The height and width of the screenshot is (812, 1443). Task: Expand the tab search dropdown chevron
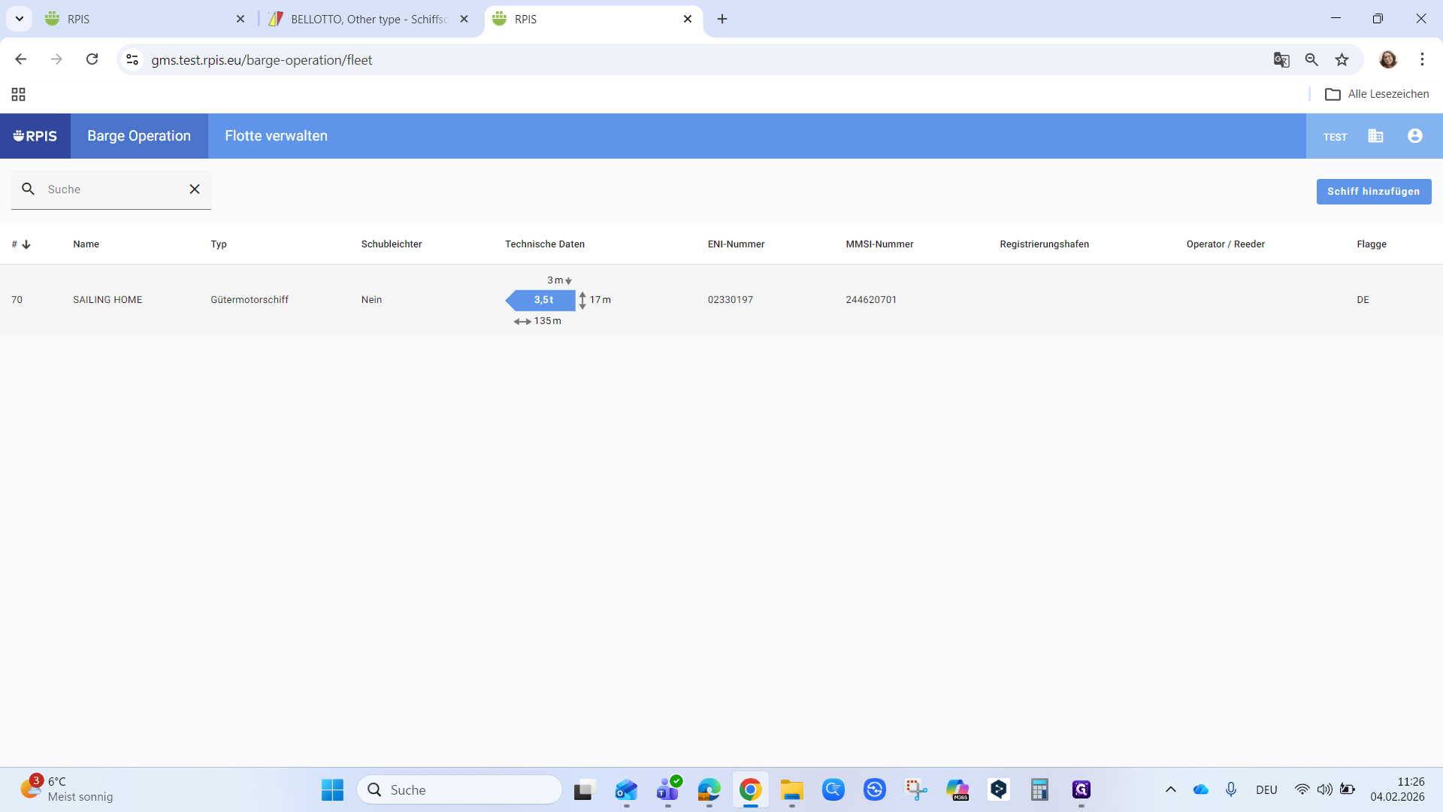click(x=20, y=19)
